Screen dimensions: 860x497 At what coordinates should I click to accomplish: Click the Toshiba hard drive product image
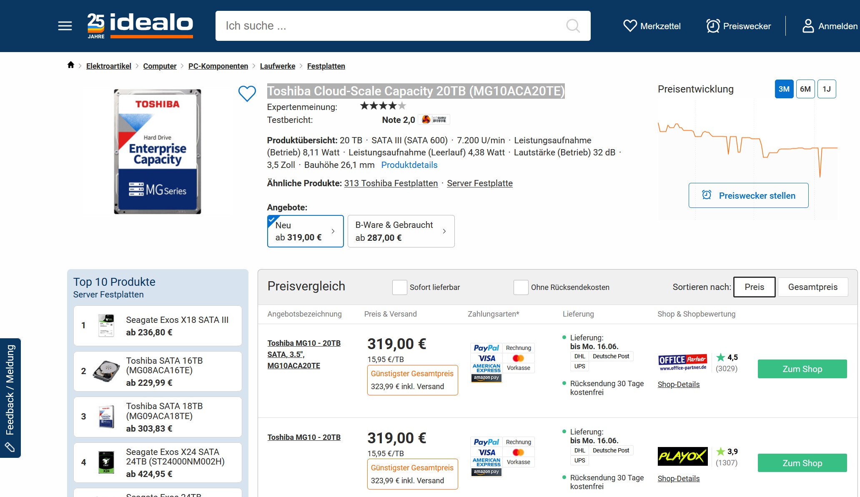pos(158,152)
